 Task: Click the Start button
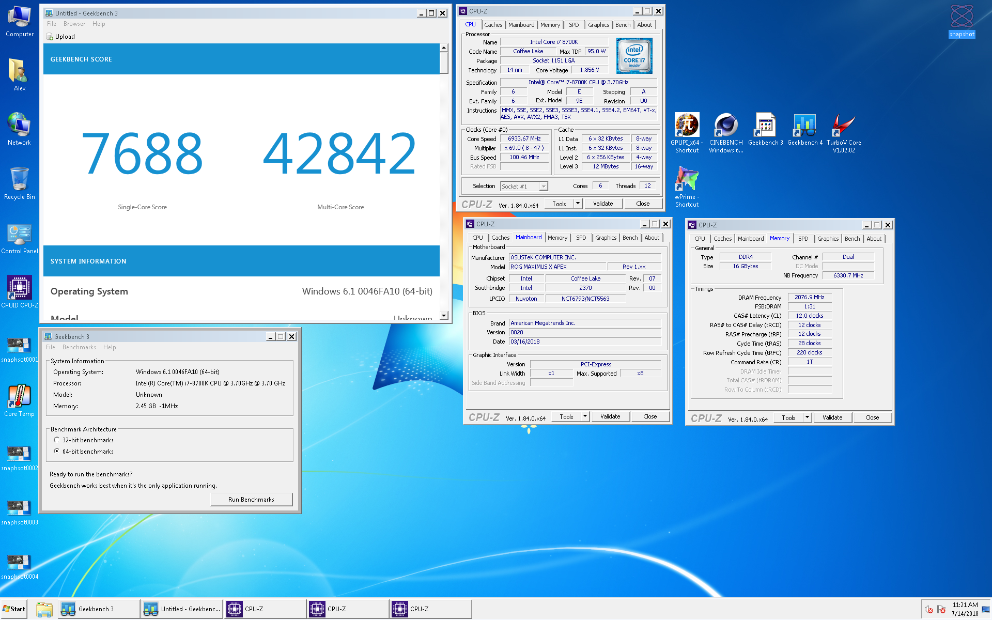point(14,609)
